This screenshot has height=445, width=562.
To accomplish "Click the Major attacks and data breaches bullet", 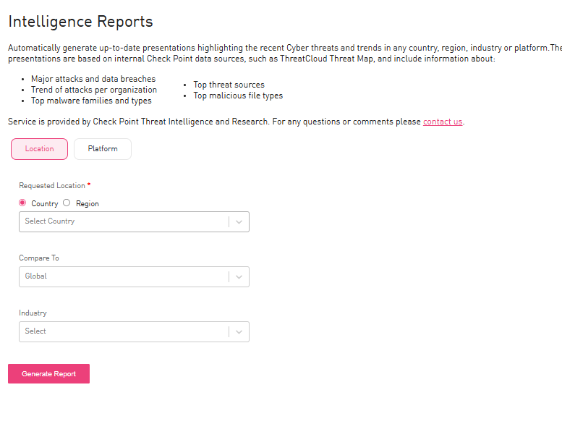I will pos(93,79).
